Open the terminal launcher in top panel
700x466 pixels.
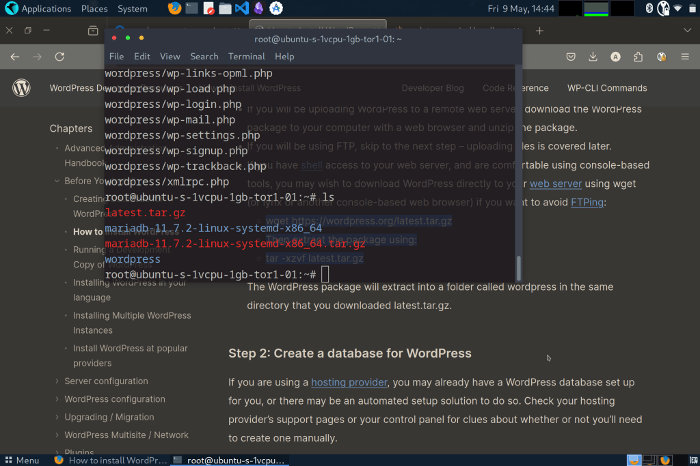coord(191,8)
